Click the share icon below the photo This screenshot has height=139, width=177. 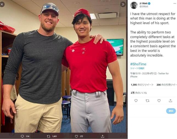click(102, 136)
